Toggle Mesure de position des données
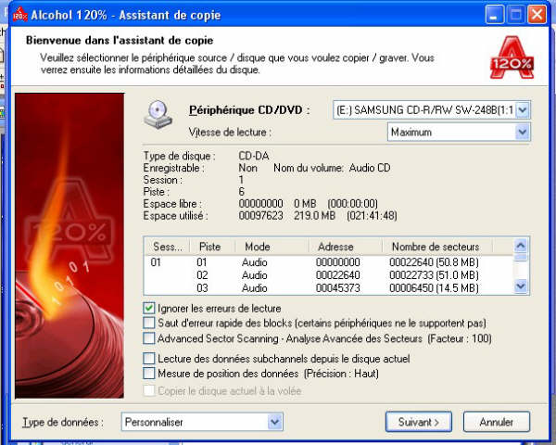Screen dimensions: 556x445 coord(149,374)
